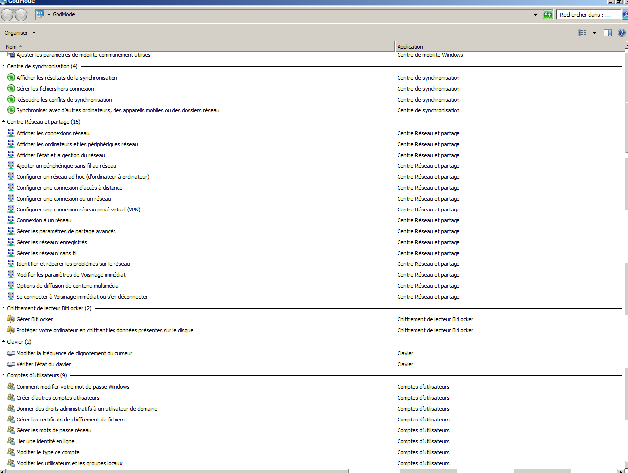Image resolution: width=628 pixels, height=473 pixels.
Task: Click the icon beside 'Identifier et réparer les problèmes sur le réseau'
Action: [x=11, y=264]
